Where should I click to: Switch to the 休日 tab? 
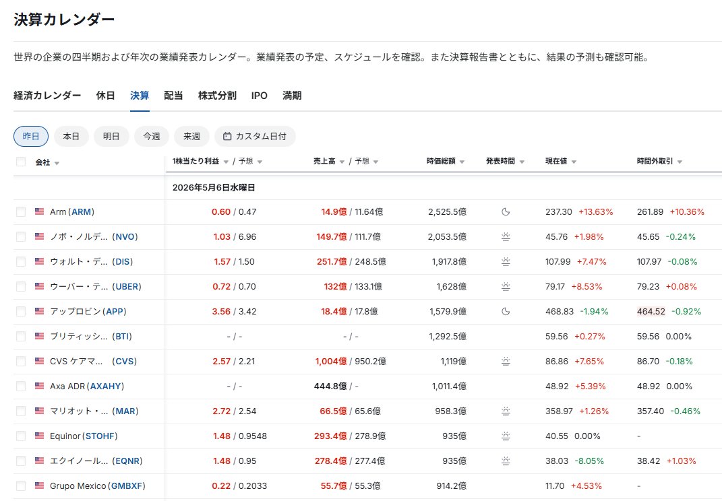105,95
